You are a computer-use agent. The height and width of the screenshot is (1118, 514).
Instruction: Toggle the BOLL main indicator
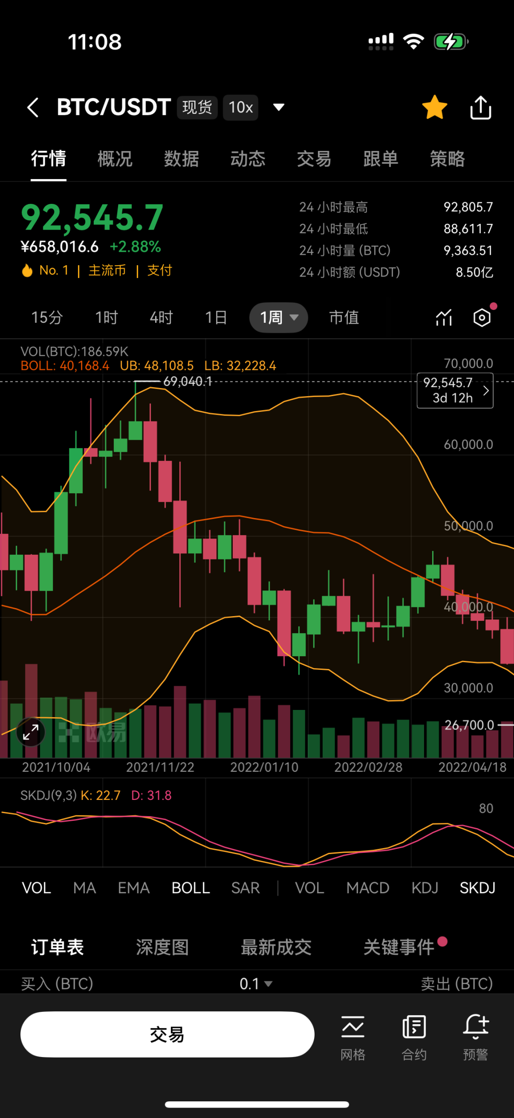pyautogui.click(x=190, y=888)
